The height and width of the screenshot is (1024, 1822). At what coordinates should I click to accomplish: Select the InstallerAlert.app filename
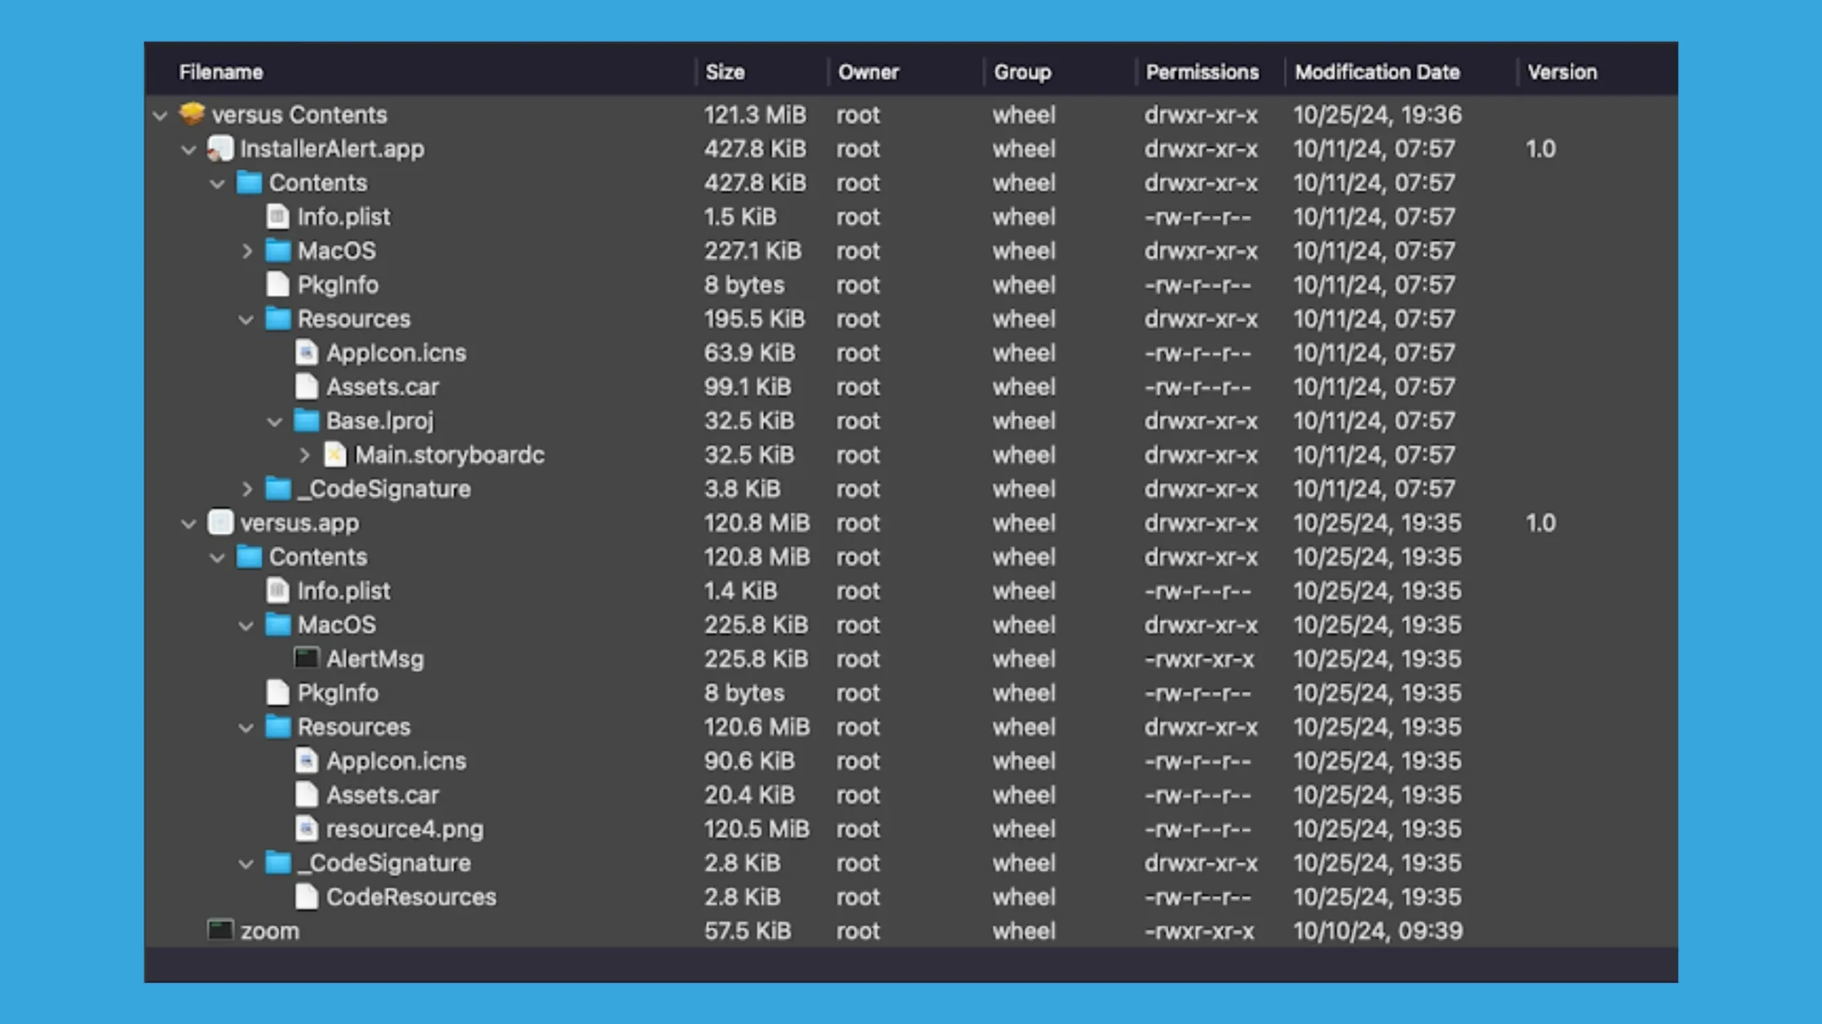click(332, 149)
